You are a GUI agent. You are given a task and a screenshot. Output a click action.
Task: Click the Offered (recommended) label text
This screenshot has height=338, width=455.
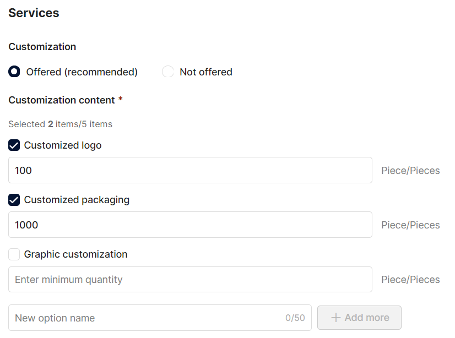click(x=82, y=72)
